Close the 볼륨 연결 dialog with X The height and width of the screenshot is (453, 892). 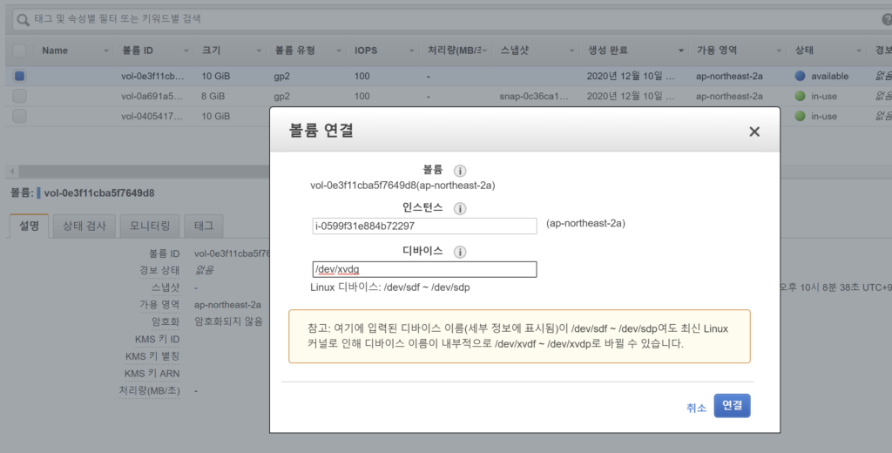tap(754, 132)
